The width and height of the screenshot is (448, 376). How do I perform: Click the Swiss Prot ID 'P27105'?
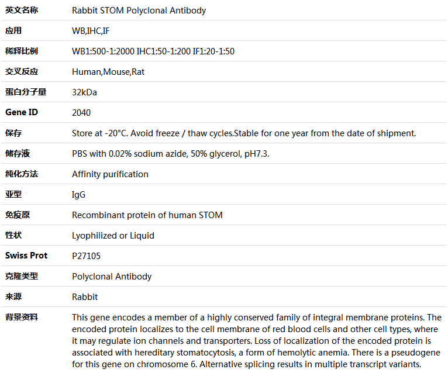pyautogui.click(x=84, y=256)
